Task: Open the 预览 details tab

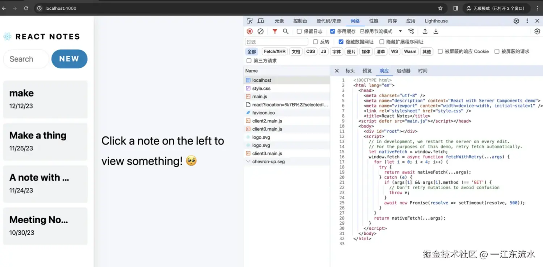Action: [367, 71]
